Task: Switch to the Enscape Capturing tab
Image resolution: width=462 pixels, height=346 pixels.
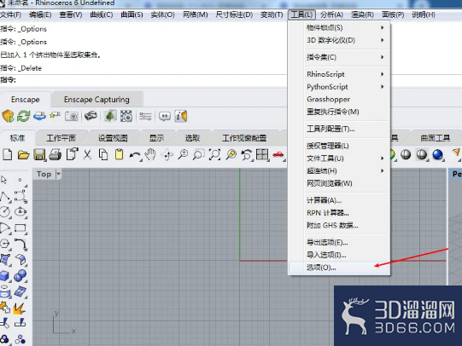Action: (96, 100)
